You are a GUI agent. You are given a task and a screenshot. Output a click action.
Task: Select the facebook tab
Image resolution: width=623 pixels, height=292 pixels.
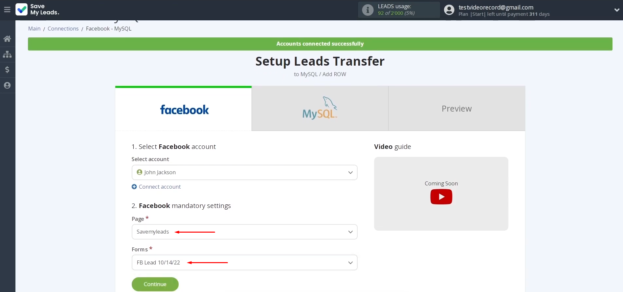click(x=184, y=109)
